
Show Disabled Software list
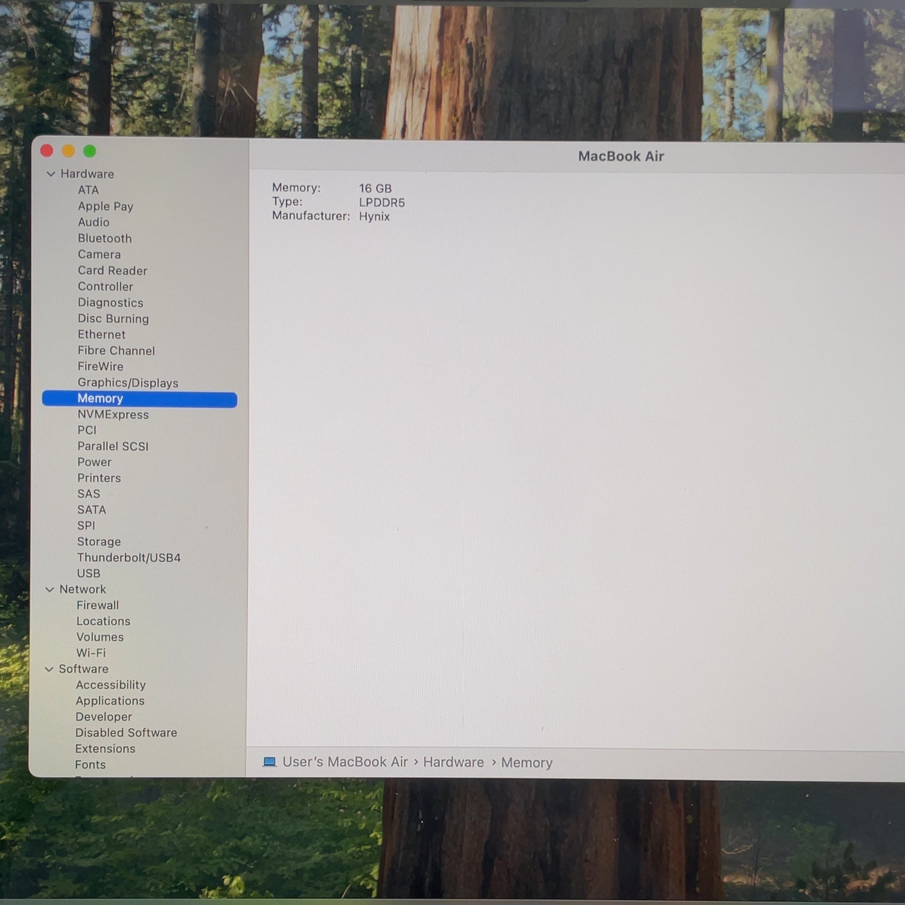[x=126, y=732]
